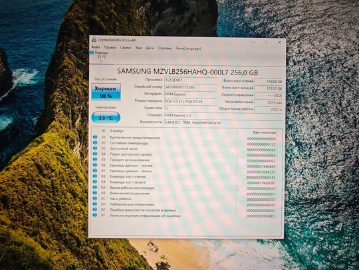Click status icon for Процент использования row
Image resolution: width=359 pixels, height=270 pixels.
click(x=95, y=160)
